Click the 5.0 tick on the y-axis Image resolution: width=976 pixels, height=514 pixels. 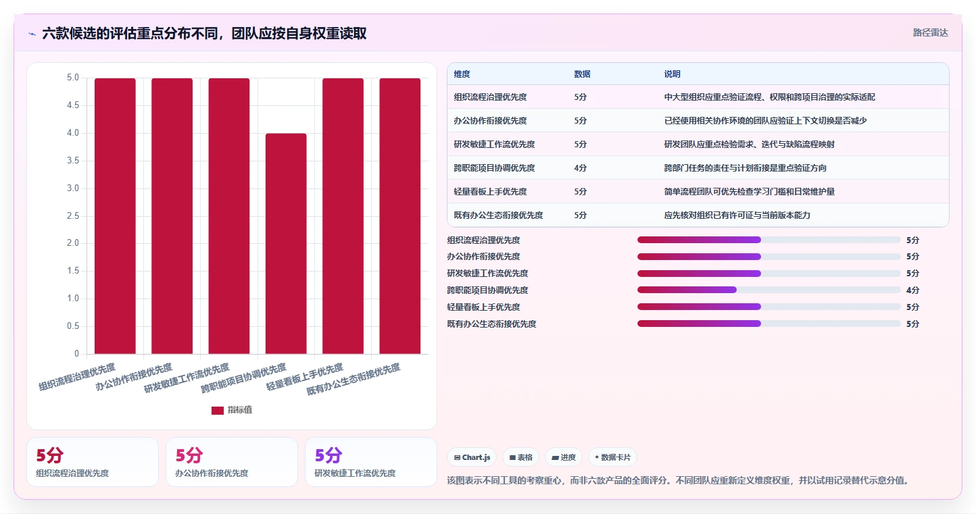coord(72,78)
